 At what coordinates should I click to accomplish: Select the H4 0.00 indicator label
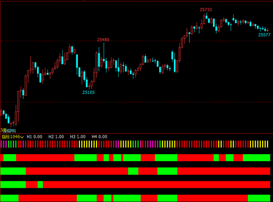(100, 136)
